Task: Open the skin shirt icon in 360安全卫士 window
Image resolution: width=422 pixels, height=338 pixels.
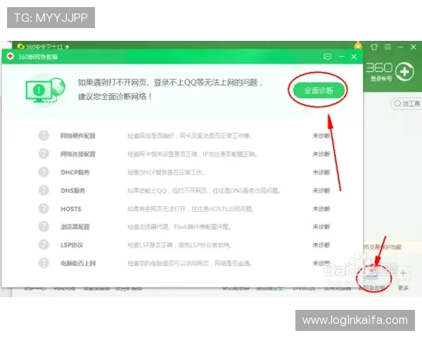Action: point(374,47)
